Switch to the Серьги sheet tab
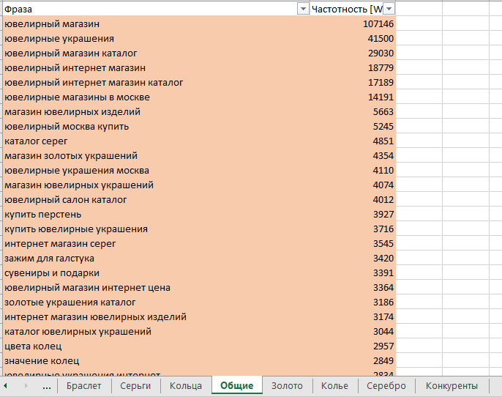 [x=135, y=385]
